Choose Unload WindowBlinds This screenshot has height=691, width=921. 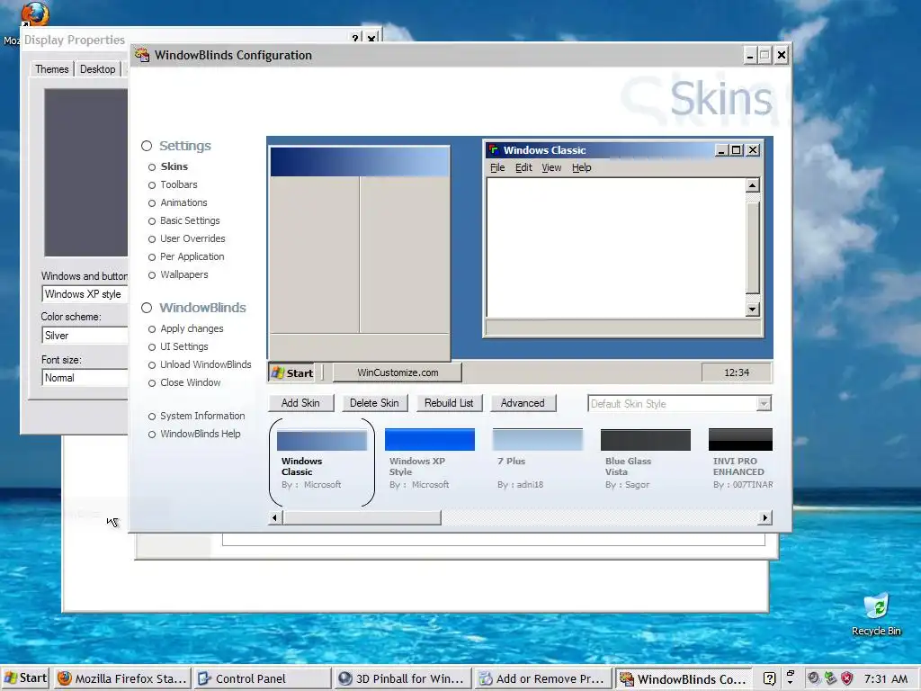(x=205, y=364)
